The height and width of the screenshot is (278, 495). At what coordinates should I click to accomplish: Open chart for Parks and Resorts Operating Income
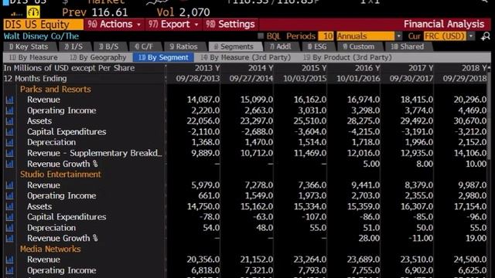point(10,110)
